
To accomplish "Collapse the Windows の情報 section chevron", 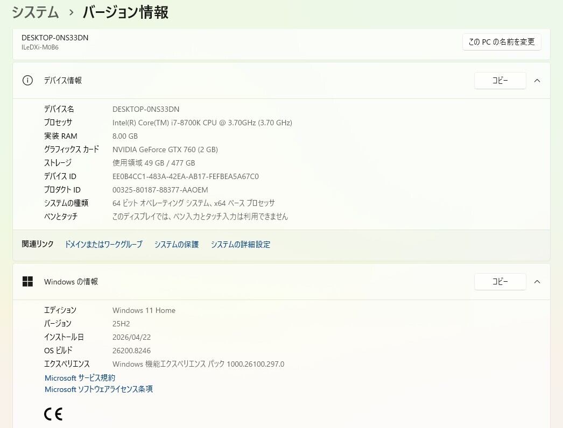I will point(537,282).
